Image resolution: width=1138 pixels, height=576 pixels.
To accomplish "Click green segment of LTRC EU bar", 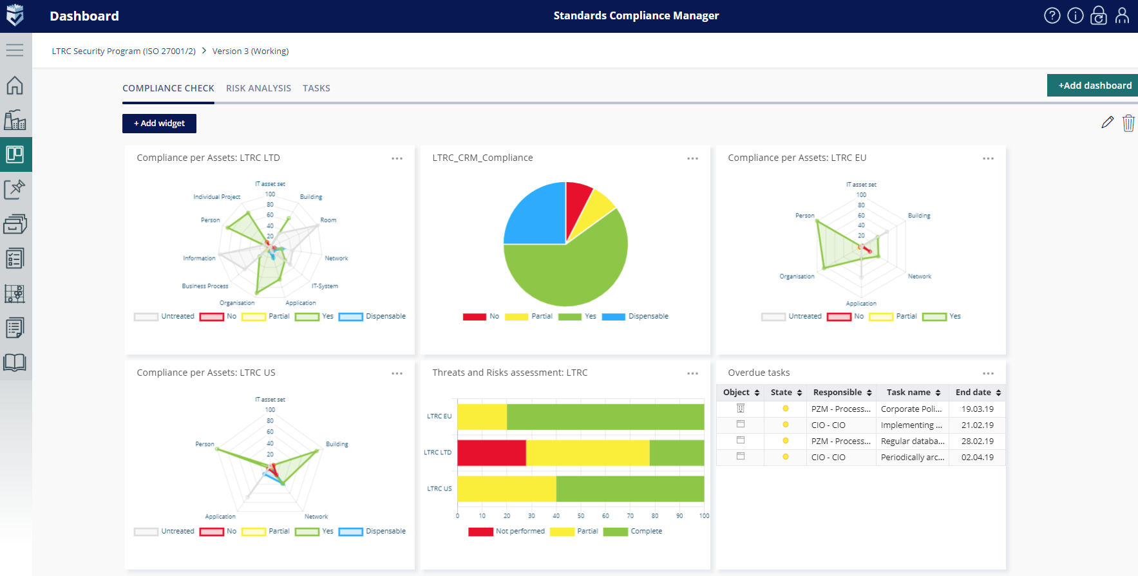I will coord(605,416).
